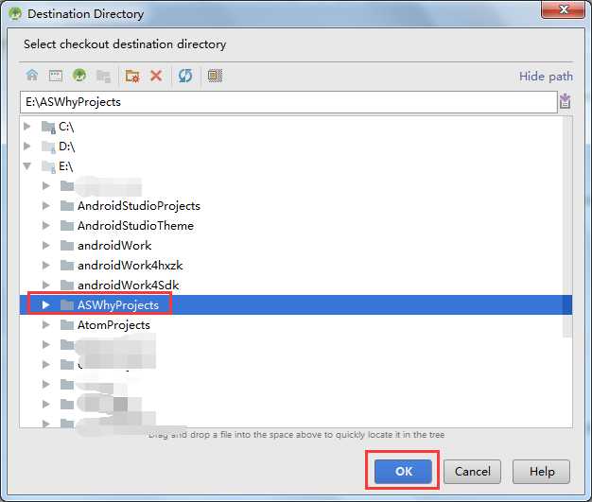This screenshot has height=502, width=592.
Task: Toggle show hidden files and directories icon
Action: point(215,76)
